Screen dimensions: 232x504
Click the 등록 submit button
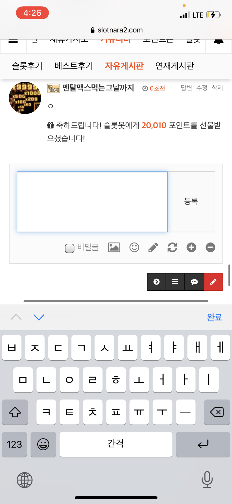pos(191,202)
